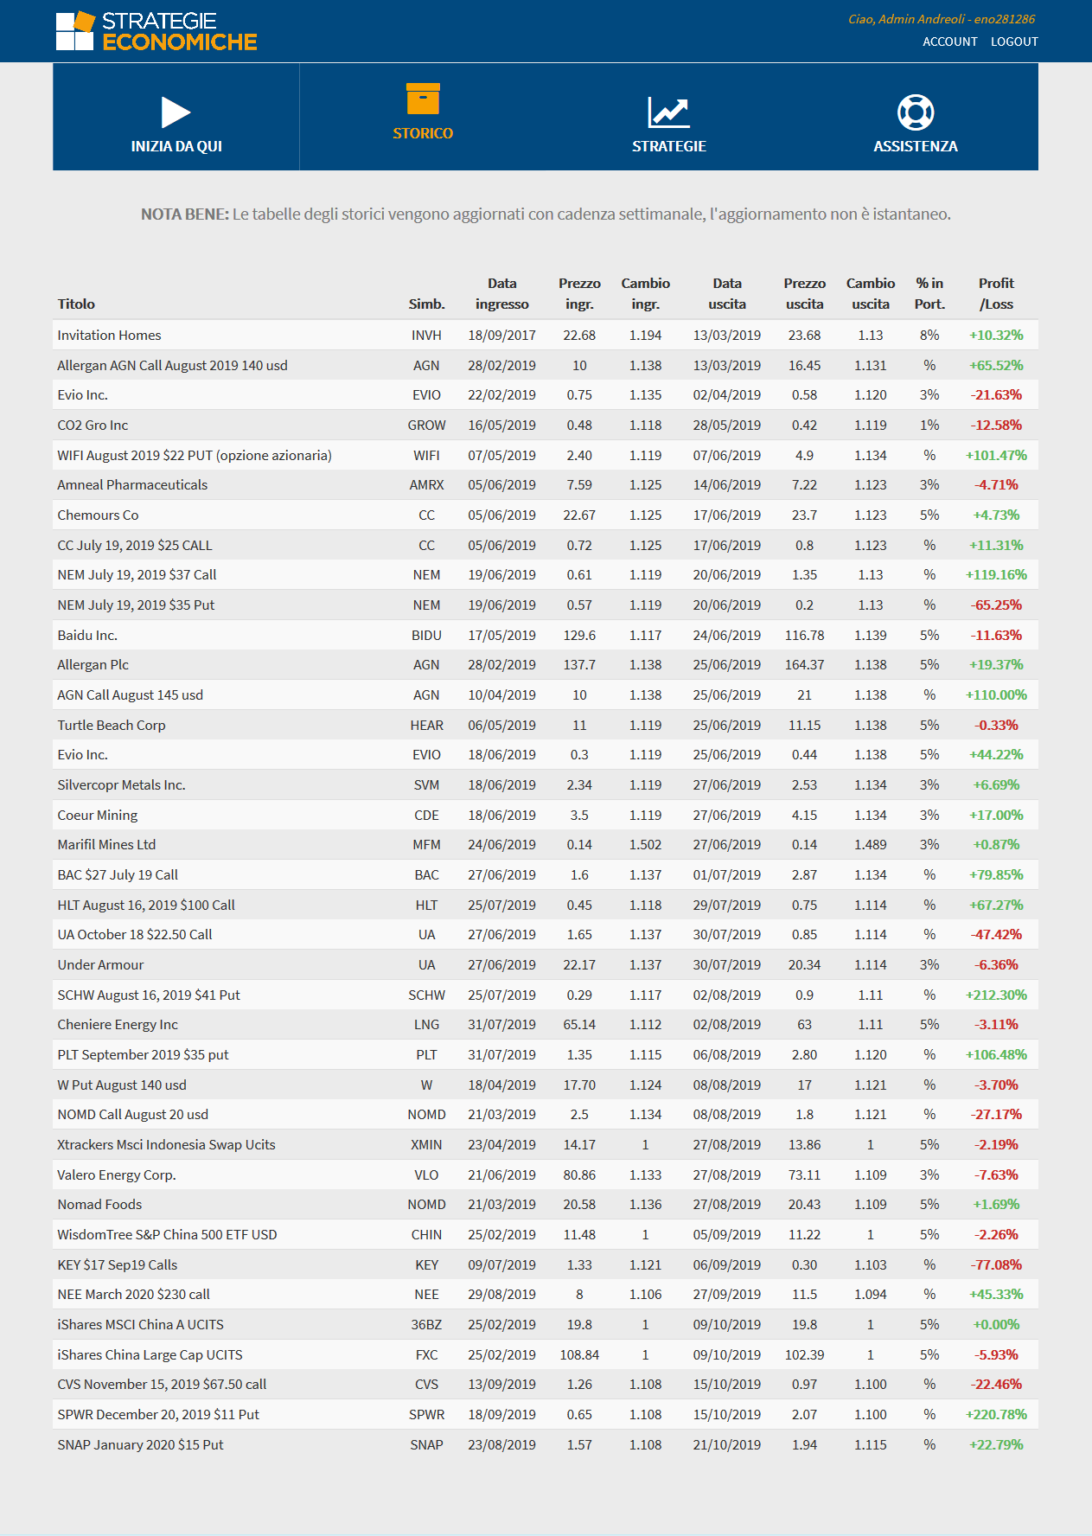Open the INIZIA DA QUI tab label
Screen dimensions: 1092x1536
[x=176, y=146]
